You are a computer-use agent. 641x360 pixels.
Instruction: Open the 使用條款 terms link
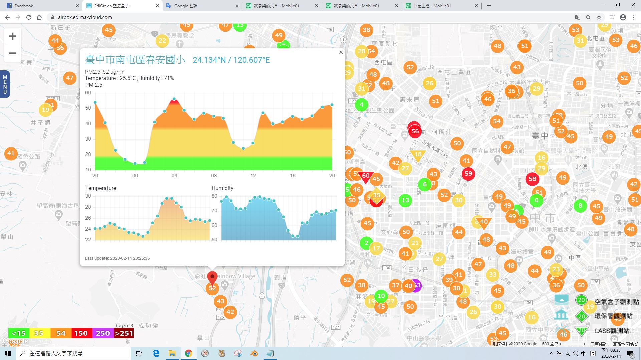599,344
